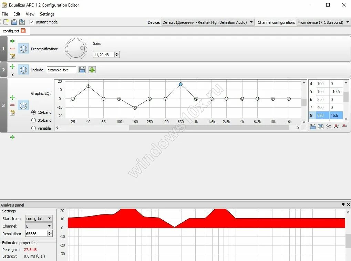Open a configuration file from toolbar

(14, 22)
